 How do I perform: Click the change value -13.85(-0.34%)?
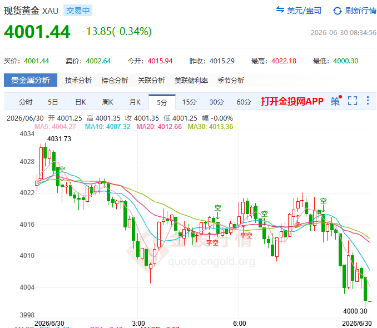click(117, 32)
